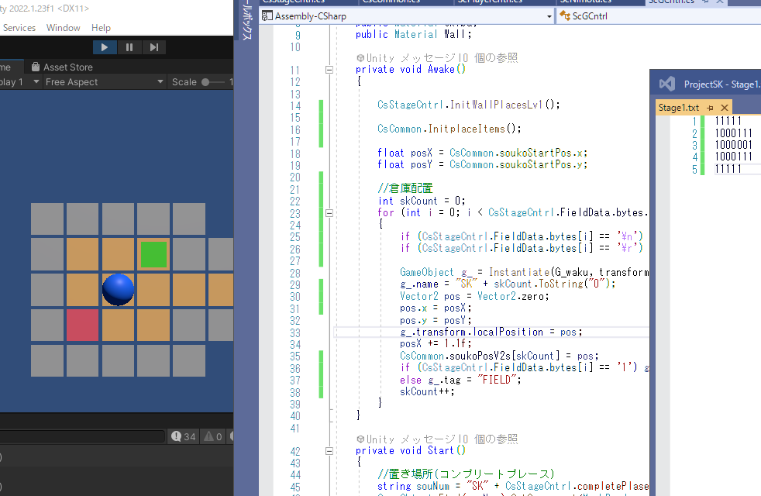Click the line 'skCount++;'
761x496 pixels.
[x=427, y=391]
